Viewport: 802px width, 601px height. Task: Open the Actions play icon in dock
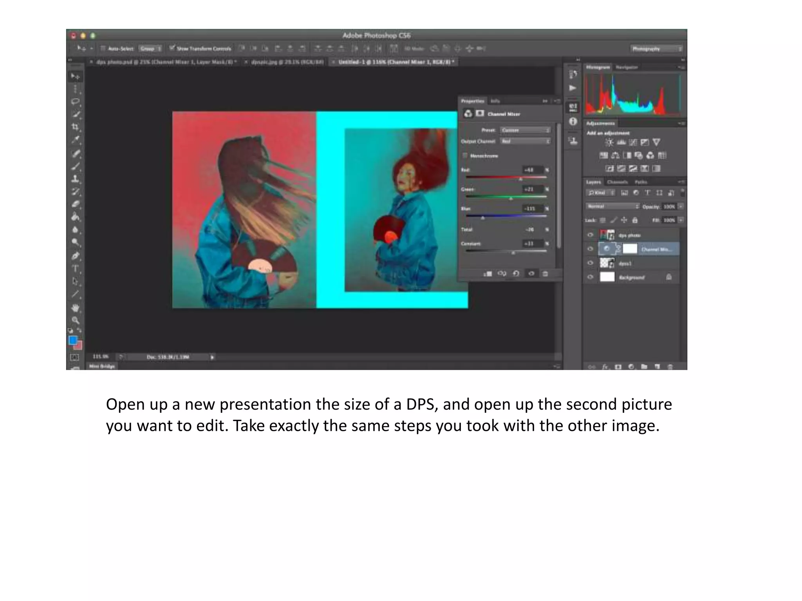[573, 88]
